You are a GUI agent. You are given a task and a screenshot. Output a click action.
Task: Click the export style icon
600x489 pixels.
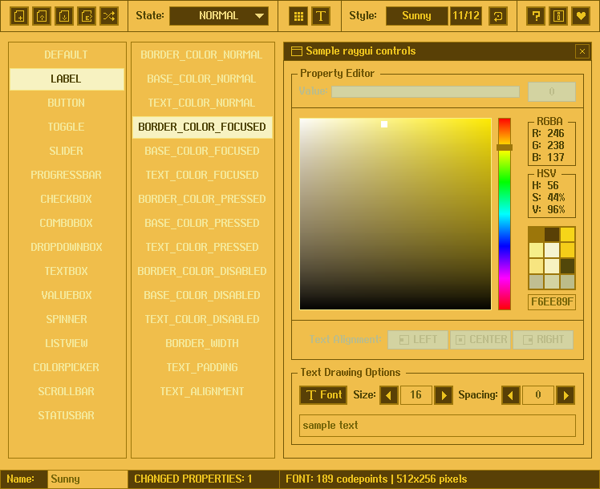[x=87, y=16]
